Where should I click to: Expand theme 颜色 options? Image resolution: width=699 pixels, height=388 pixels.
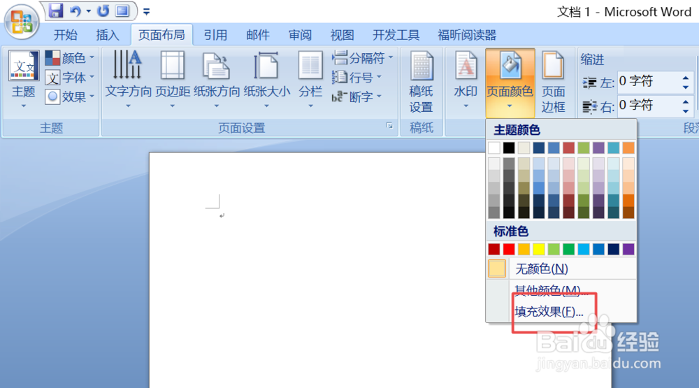pos(70,58)
